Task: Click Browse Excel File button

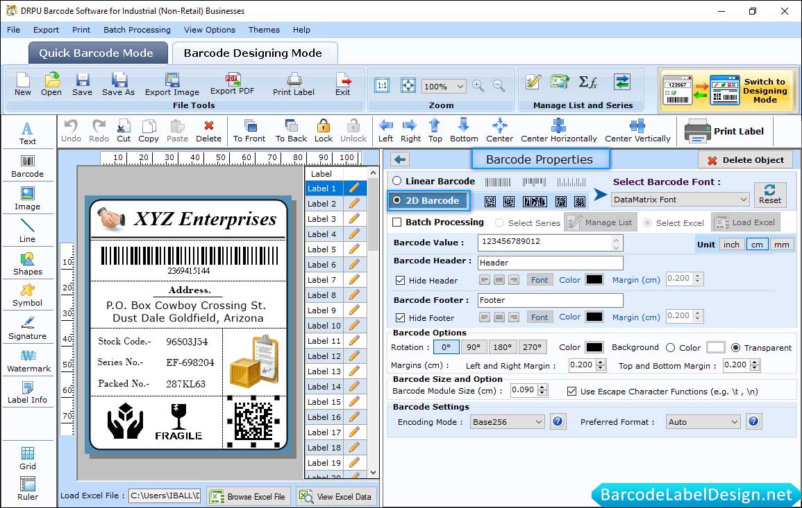Action: (249, 496)
